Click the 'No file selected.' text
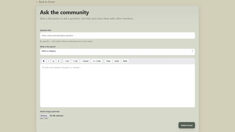The height and width of the screenshot is (132, 235). point(57,116)
